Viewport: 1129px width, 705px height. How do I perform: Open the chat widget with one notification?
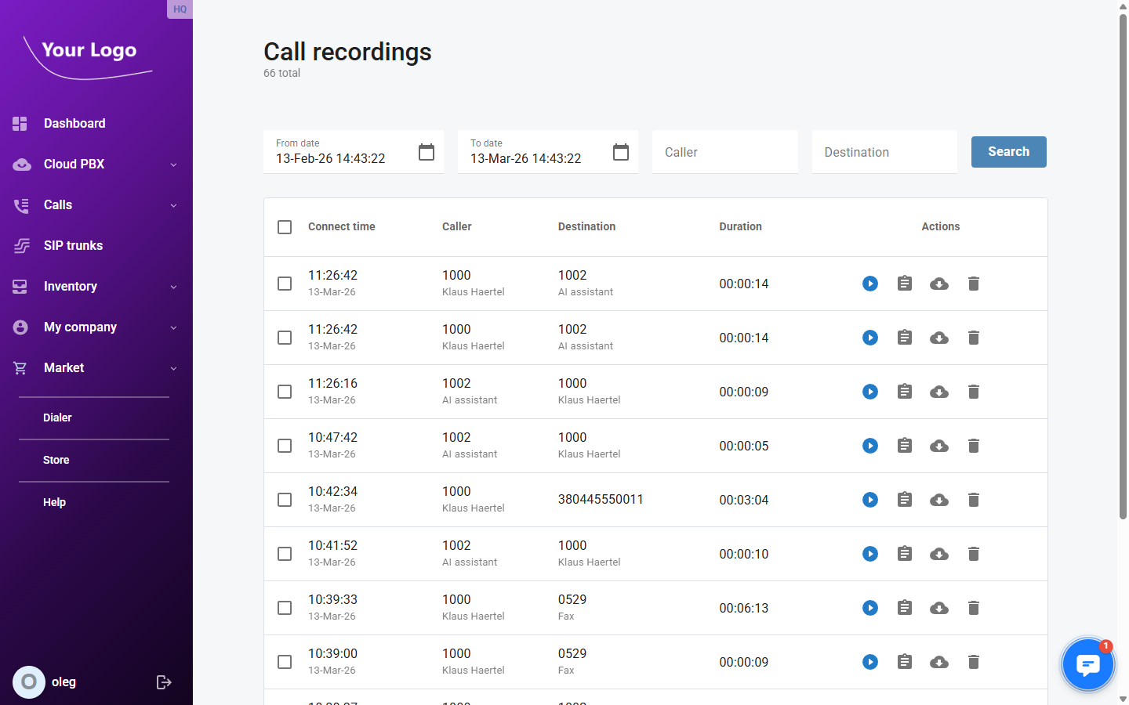coord(1088,663)
